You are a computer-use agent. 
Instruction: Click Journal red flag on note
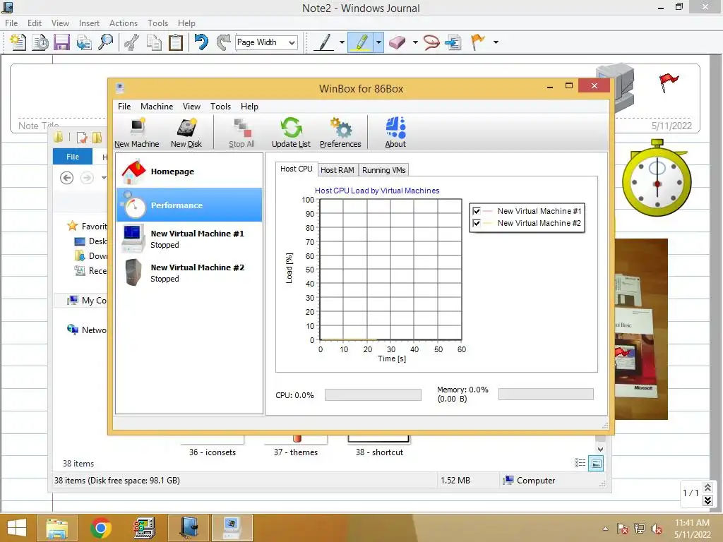[x=668, y=83]
